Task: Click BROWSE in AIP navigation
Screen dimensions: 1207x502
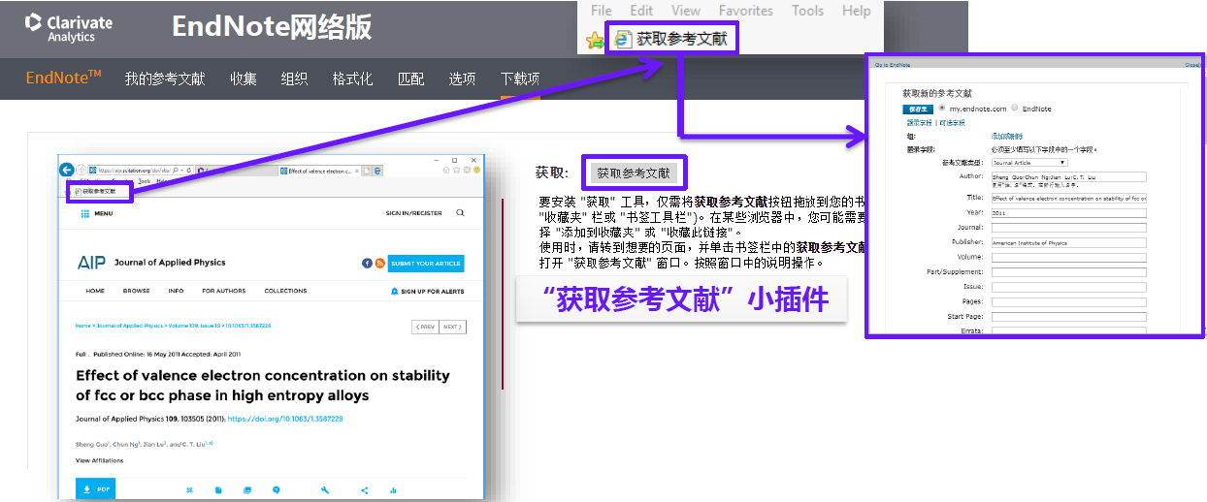Action: tap(136, 291)
